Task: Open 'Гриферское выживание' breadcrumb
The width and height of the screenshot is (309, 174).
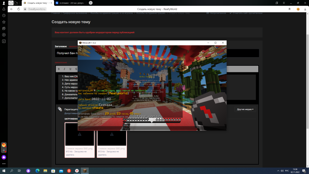Action: (75, 13)
